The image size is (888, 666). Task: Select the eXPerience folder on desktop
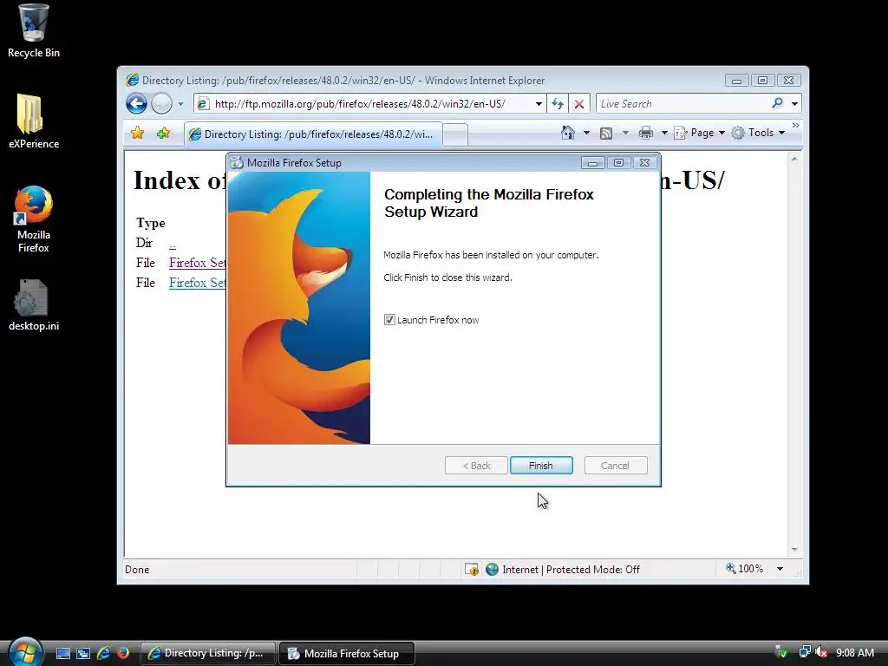[34, 121]
